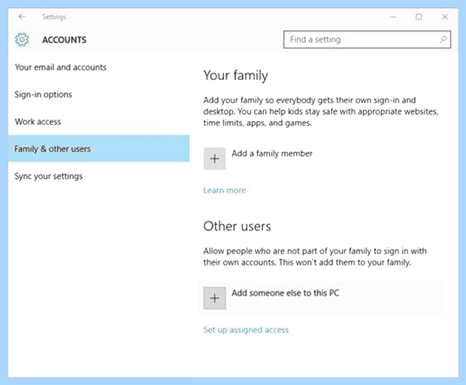466x385 pixels.
Task: Click plus icon to add someone else
Action: pos(214,298)
